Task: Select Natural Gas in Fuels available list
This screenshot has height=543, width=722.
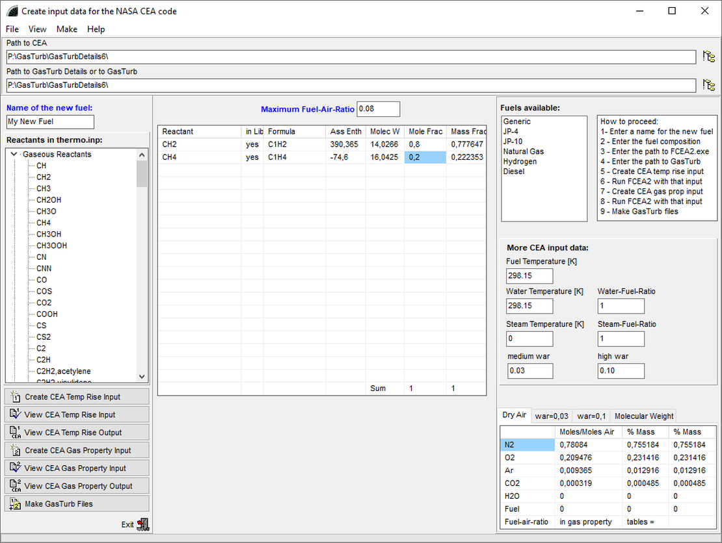Action: click(524, 151)
